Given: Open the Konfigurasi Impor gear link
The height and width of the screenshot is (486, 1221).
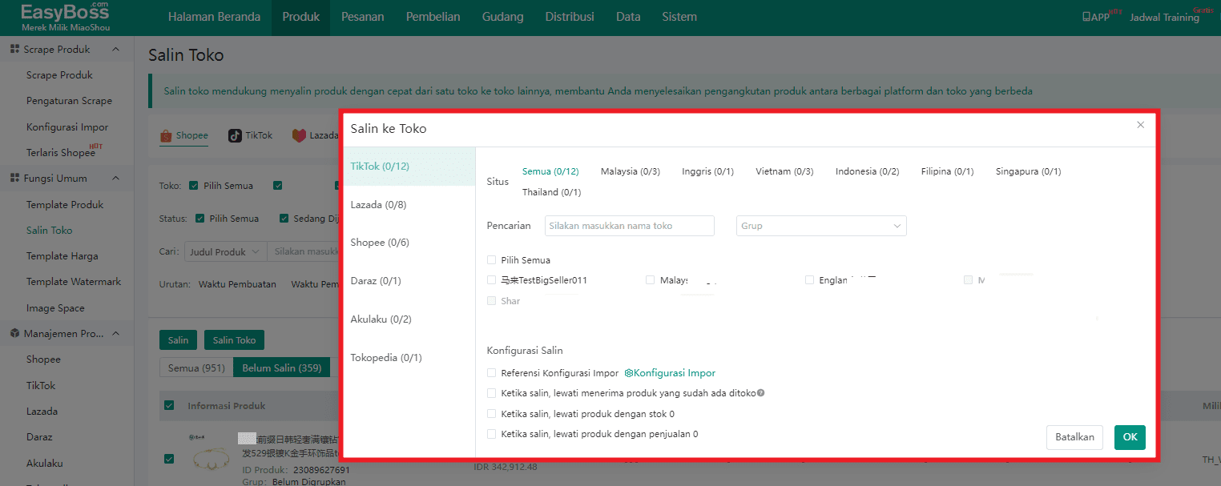Looking at the screenshot, I should 670,373.
